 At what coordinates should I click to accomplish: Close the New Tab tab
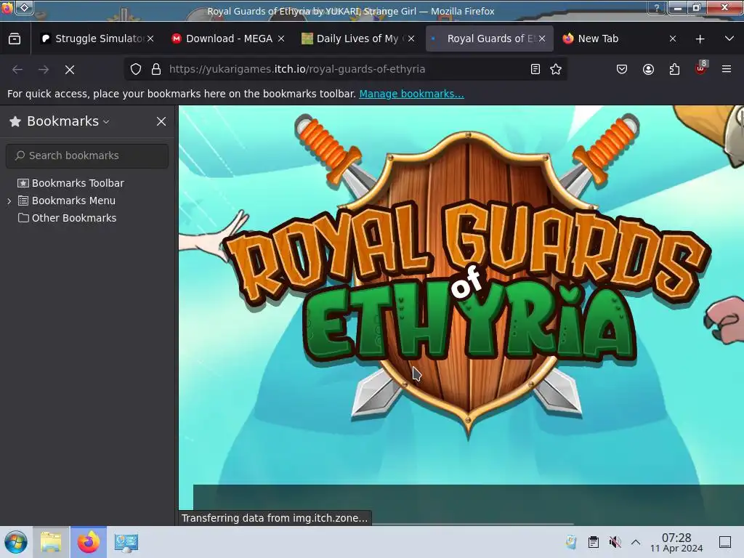673,39
